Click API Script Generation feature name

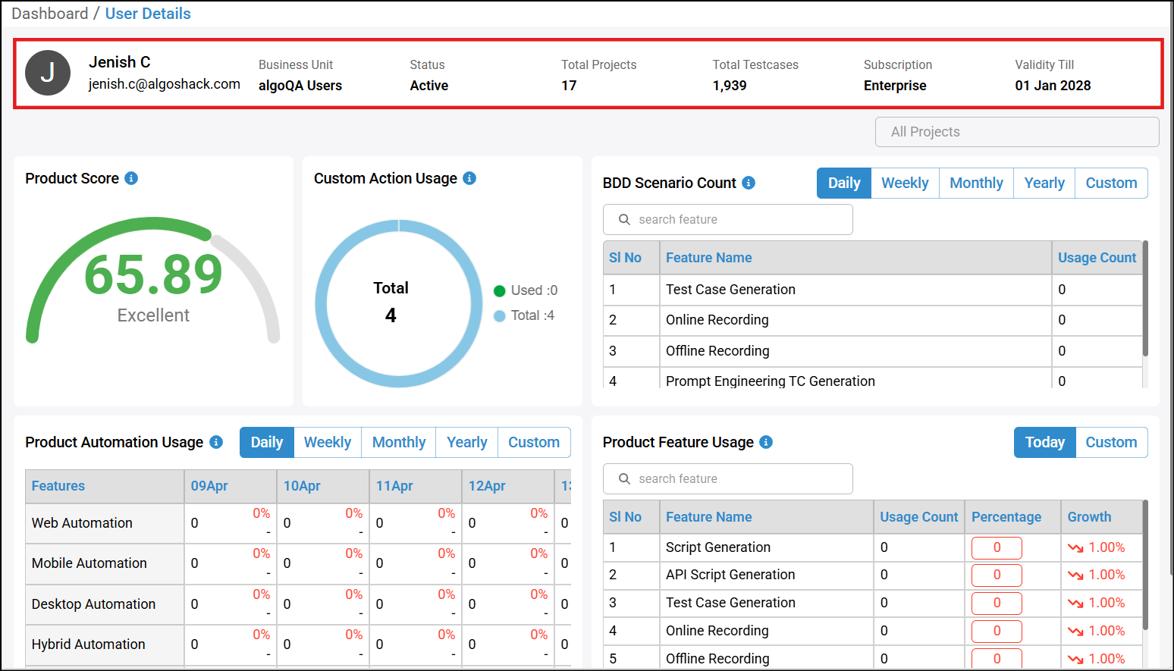[730, 575]
